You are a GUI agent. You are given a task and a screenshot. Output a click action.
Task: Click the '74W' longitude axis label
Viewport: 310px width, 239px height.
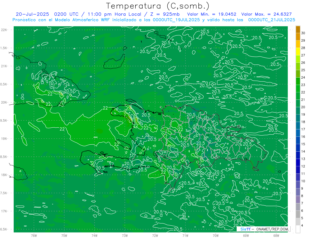(95, 236)
